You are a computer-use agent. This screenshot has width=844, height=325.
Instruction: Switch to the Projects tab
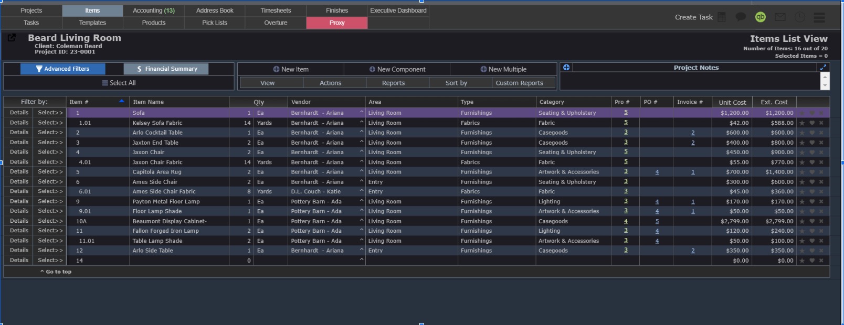31,10
